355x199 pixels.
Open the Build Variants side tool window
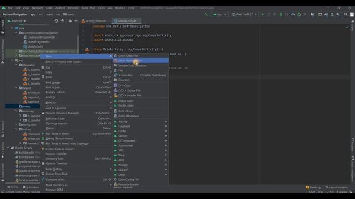[x=3, y=172]
